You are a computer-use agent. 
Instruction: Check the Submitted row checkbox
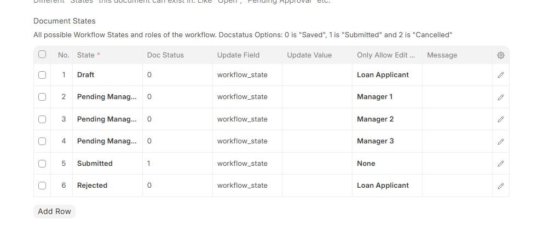[42, 164]
